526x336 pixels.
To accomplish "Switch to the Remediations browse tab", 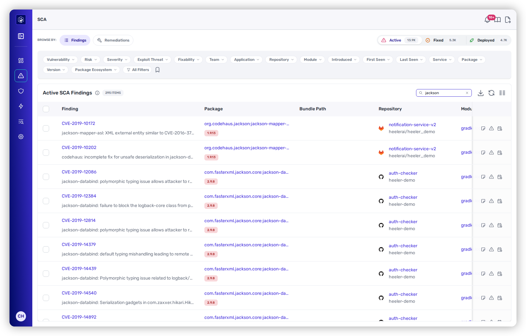I will tap(113, 40).
